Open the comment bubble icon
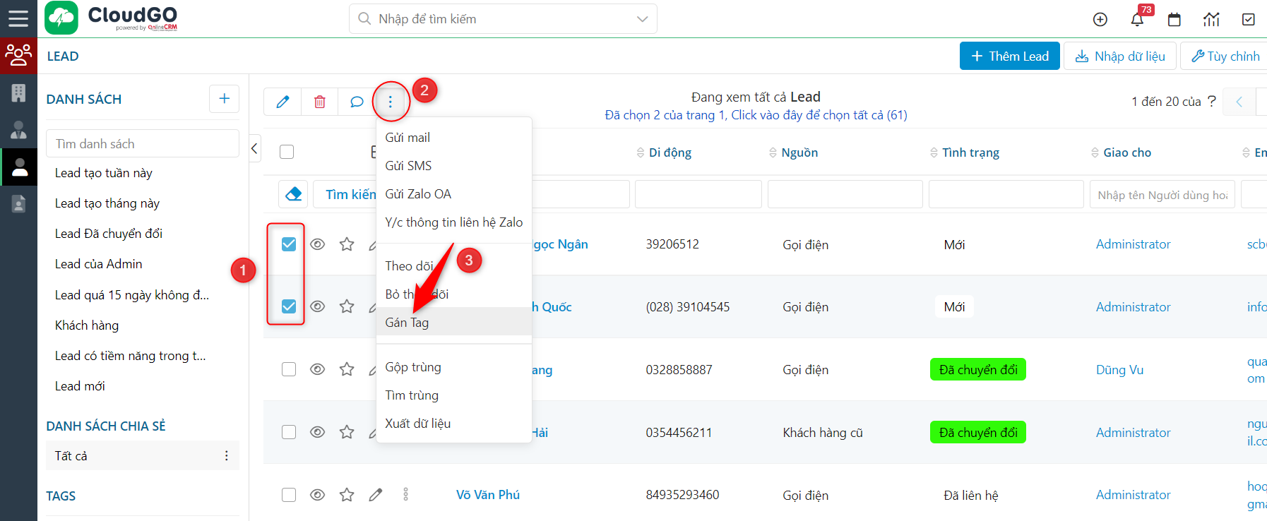The height and width of the screenshot is (521, 1267). [357, 102]
